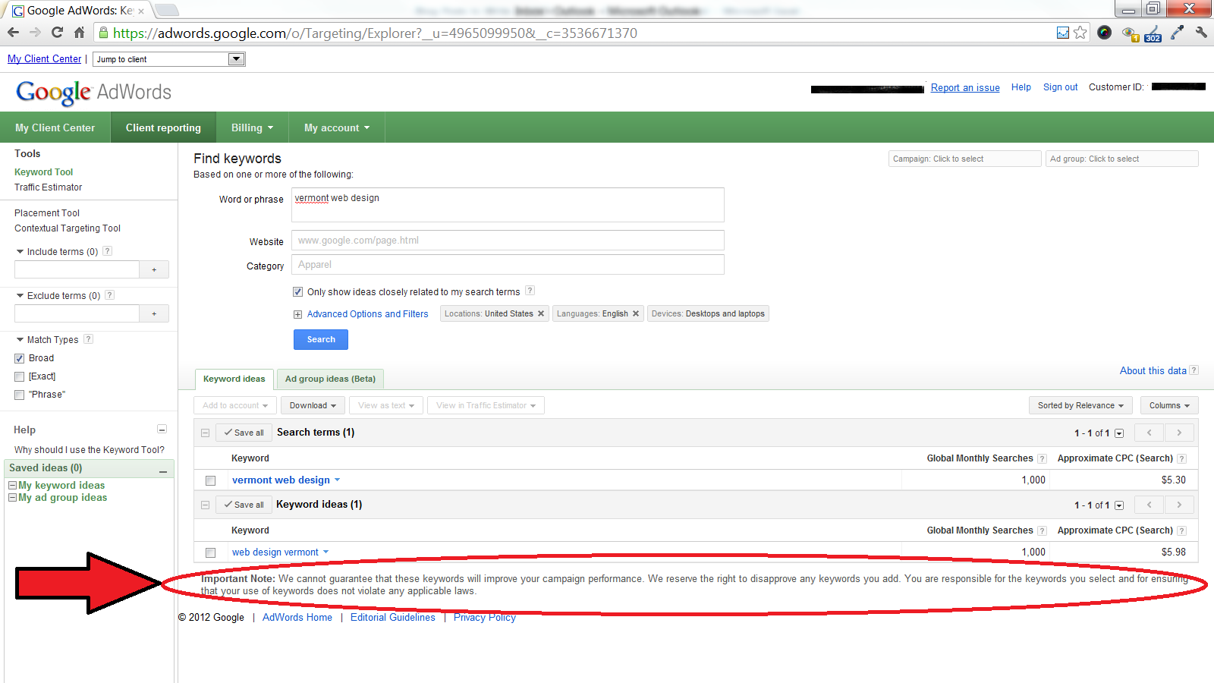Viewport: 1214px width, 683px height.
Task: Click the blue Search button
Action: coord(321,339)
